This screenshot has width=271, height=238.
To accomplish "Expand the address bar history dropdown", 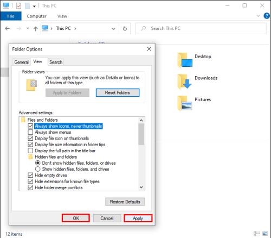I will click(x=113, y=29).
